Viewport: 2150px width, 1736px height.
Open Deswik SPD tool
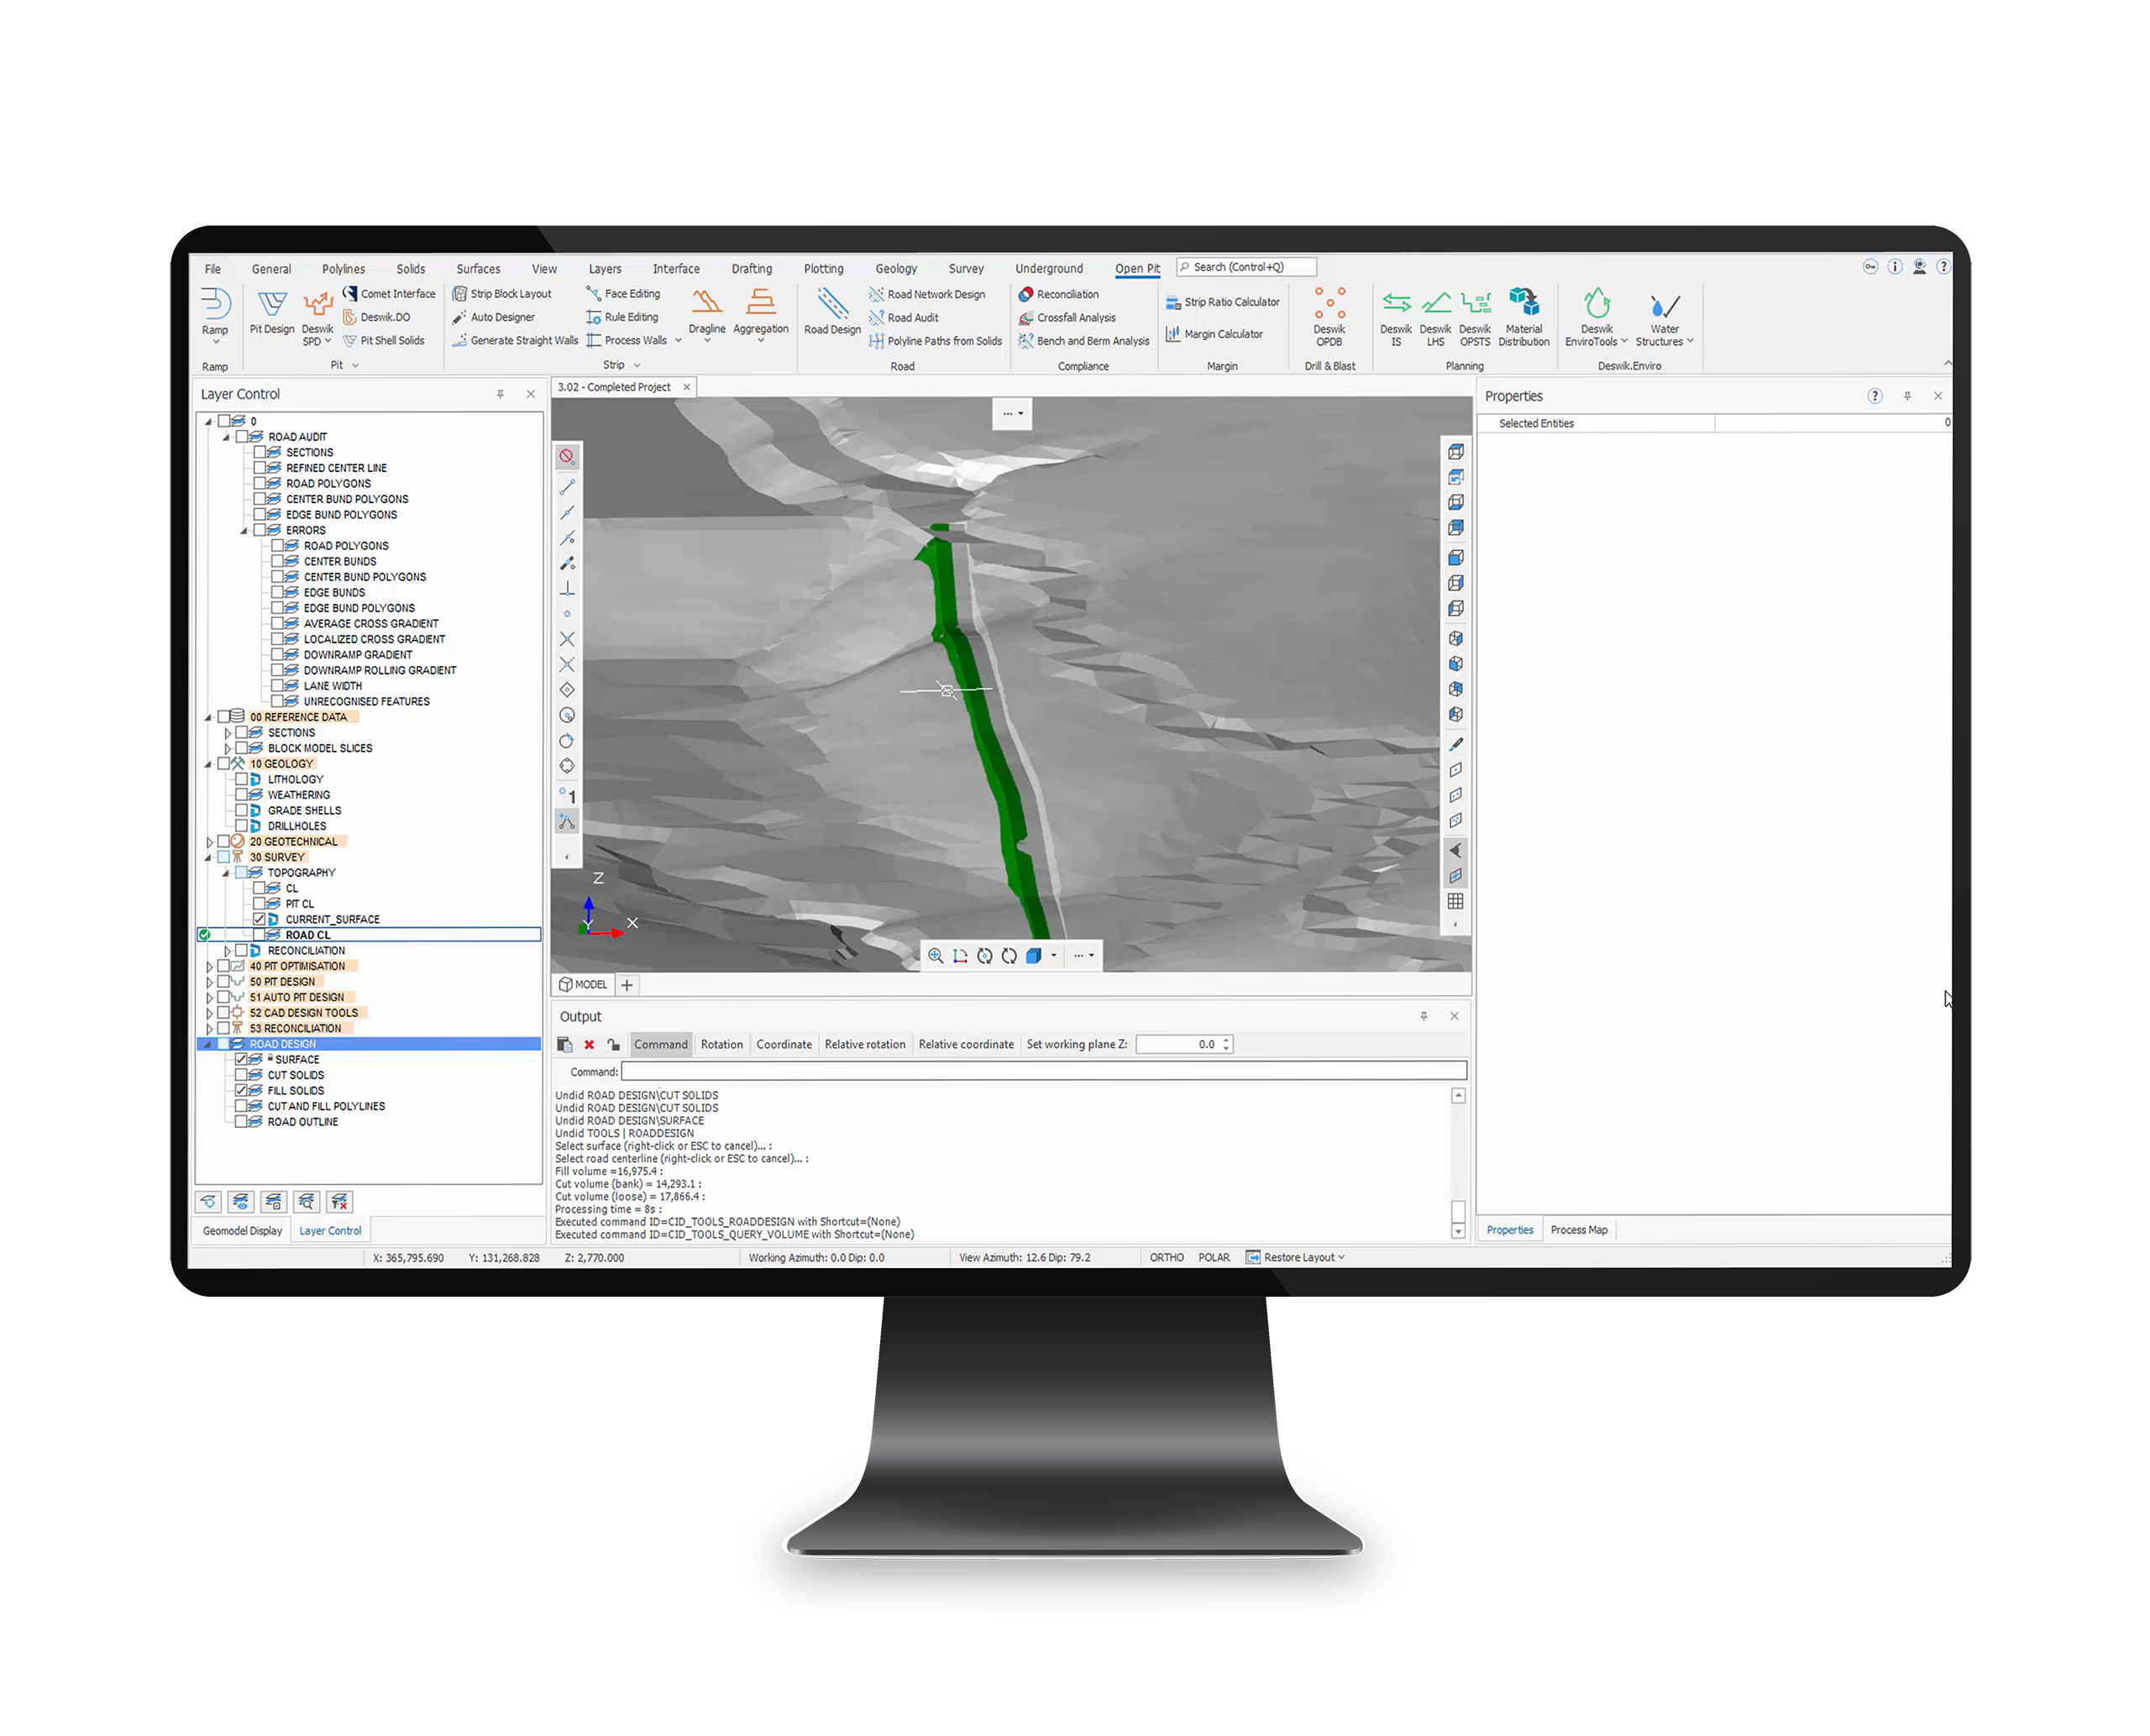point(317,319)
